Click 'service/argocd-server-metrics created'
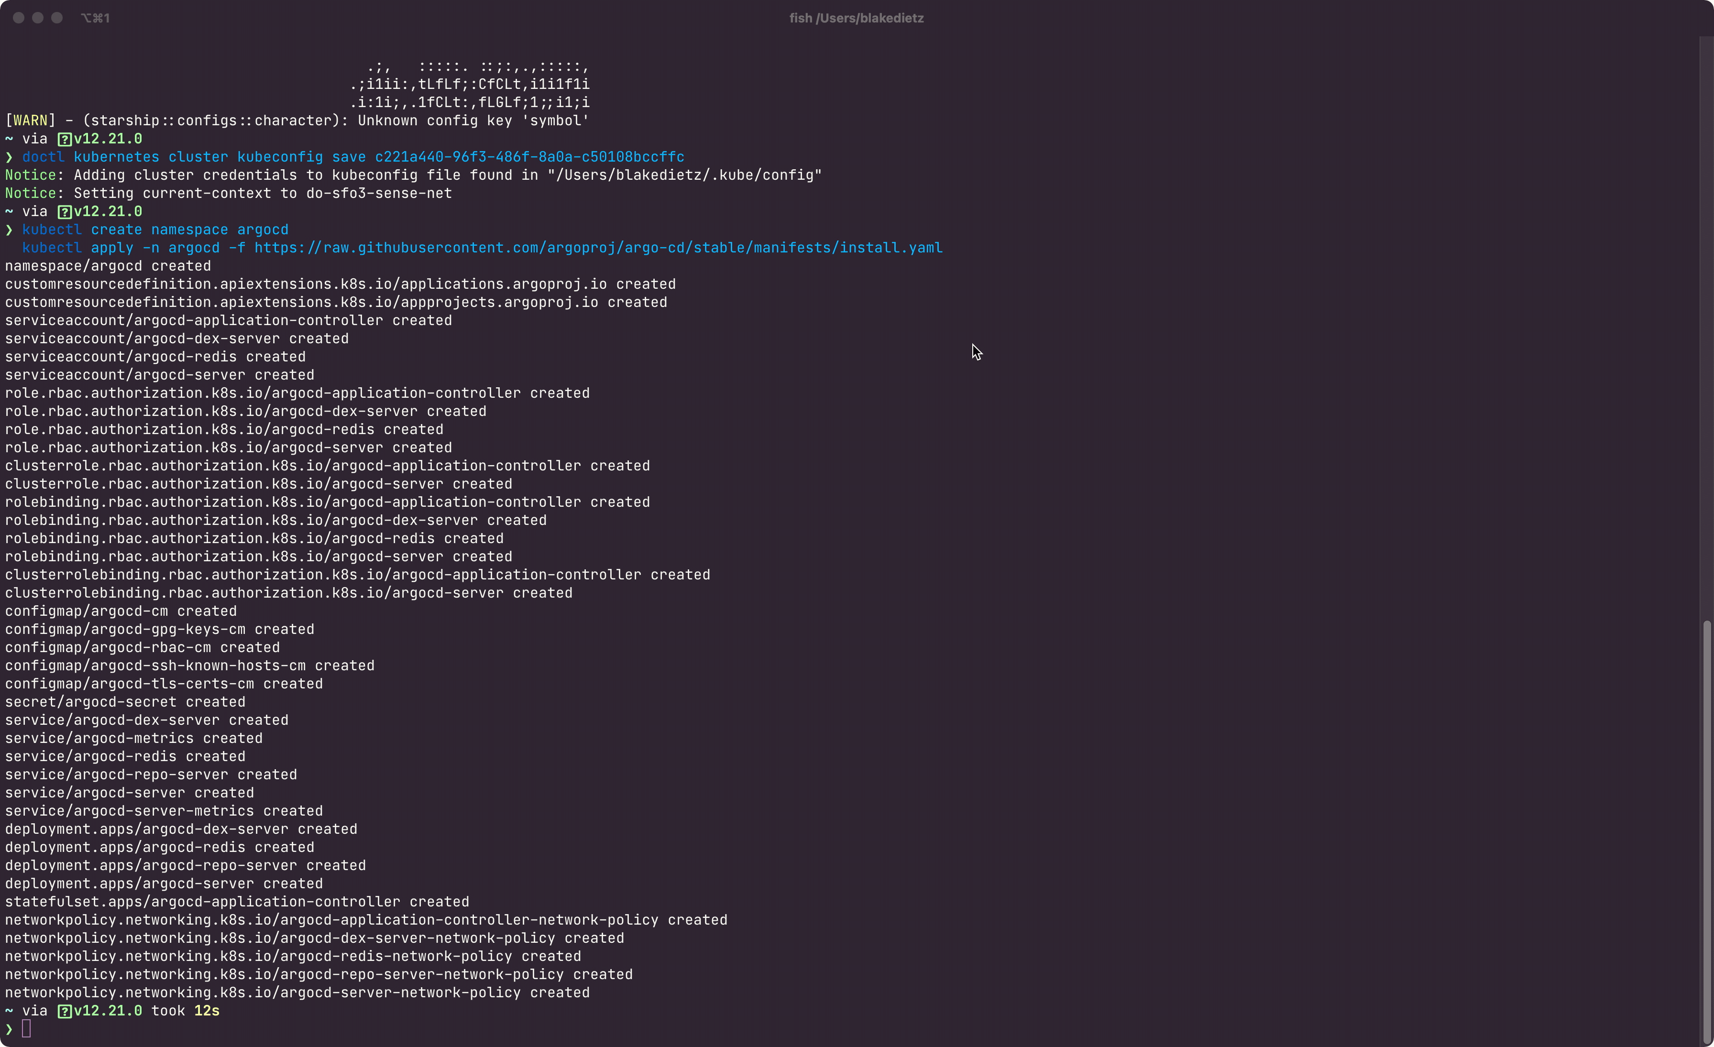 pos(164,811)
